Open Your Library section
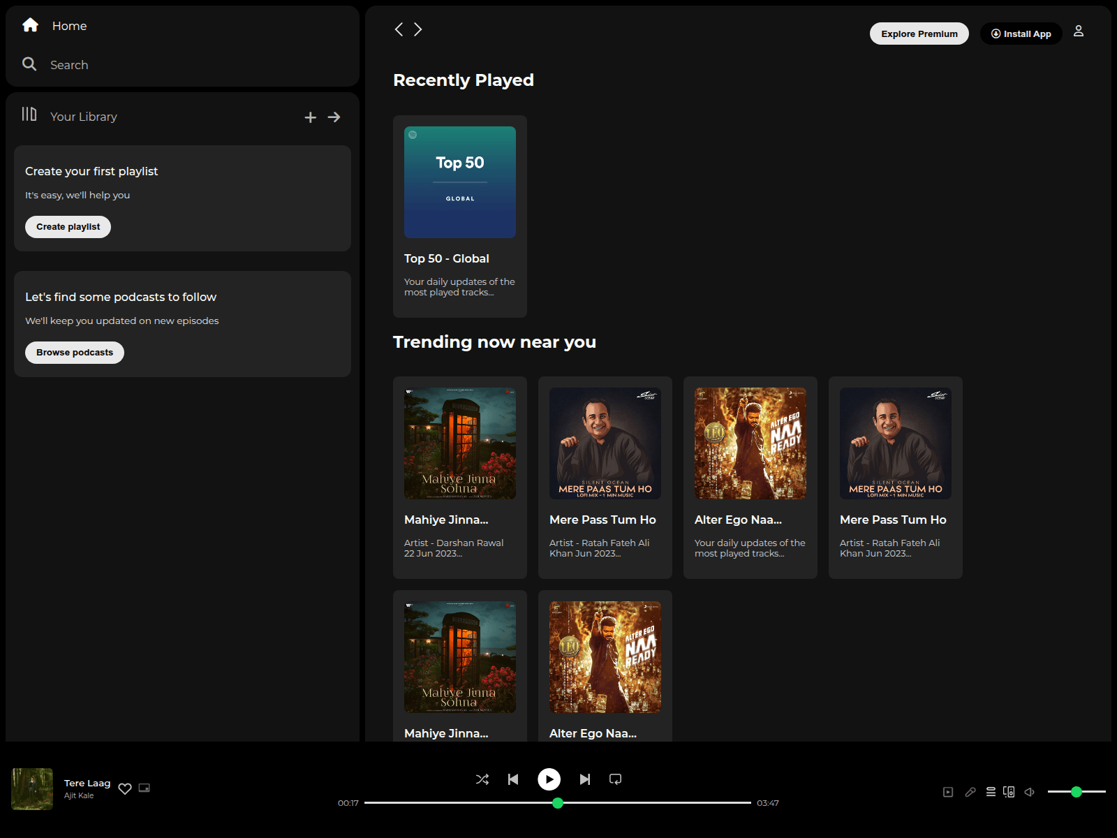This screenshot has width=1117, height=838. 69,116
